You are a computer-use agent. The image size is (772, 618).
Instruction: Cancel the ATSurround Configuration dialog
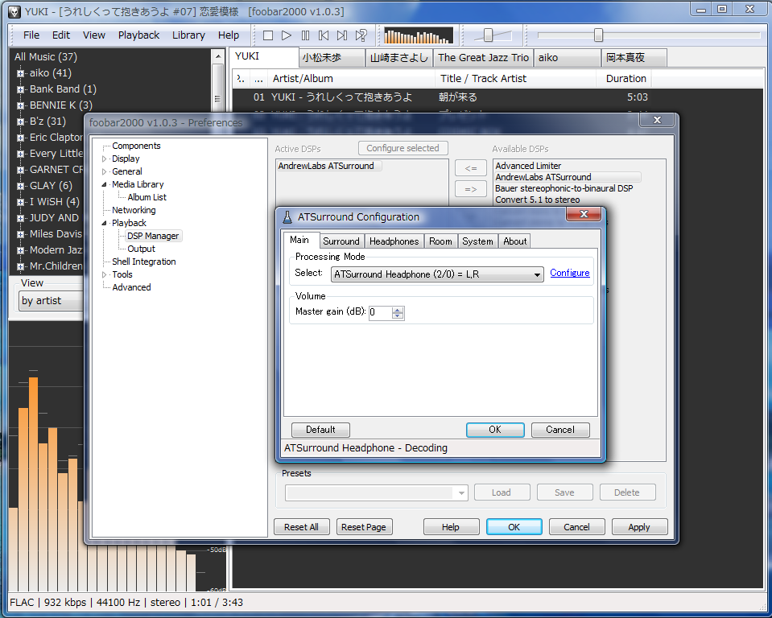(559, 430)
